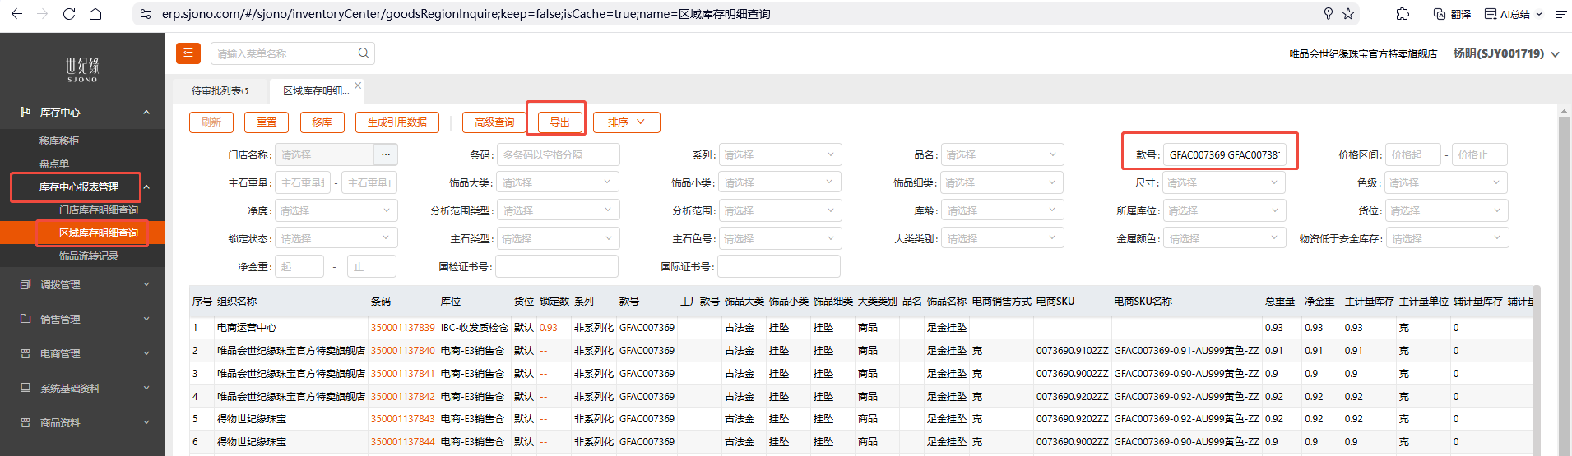Click the 高级查询 button
This screenshot has height=456, width=1572.
point(494,122)
